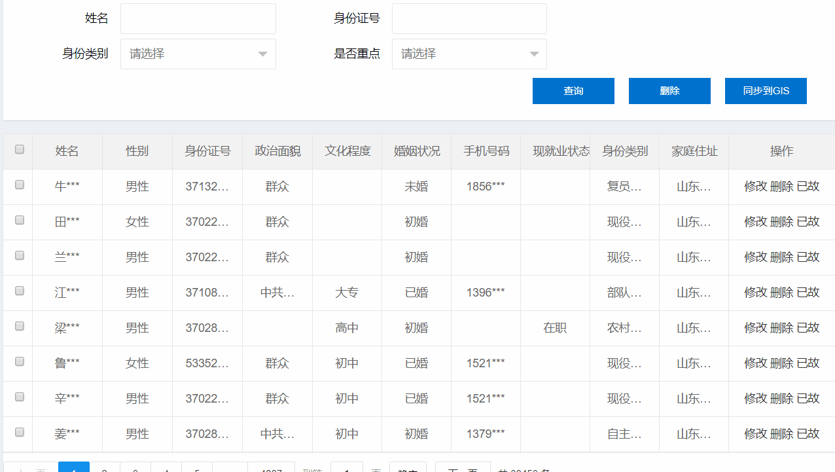The height and width of the screenshot is (472, 835).
Task: Delete the 田*** record via 删除
Action: [x=781, y=222]
